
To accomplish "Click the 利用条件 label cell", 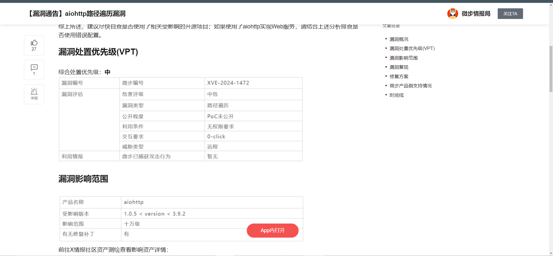I will click(x=162, y=126).
